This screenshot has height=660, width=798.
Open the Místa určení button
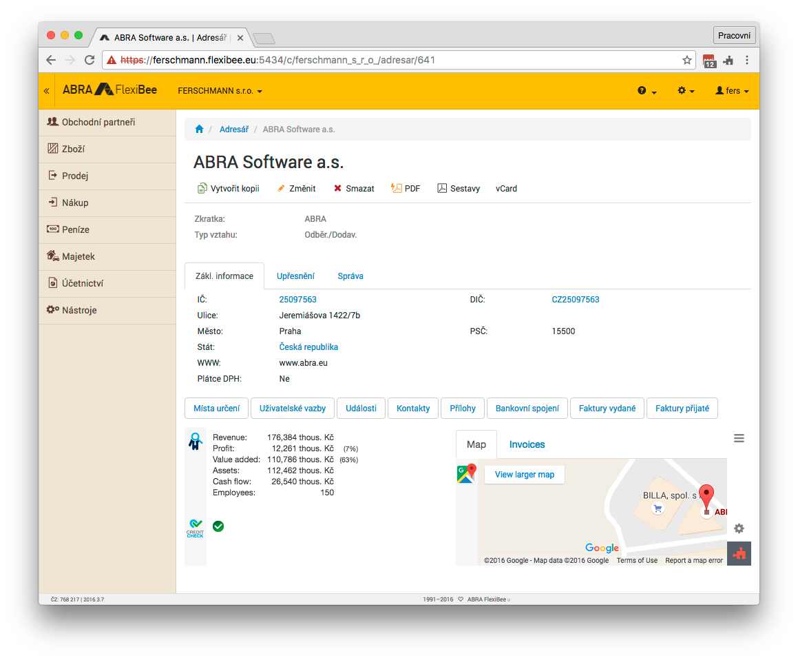tap(217, 409)
